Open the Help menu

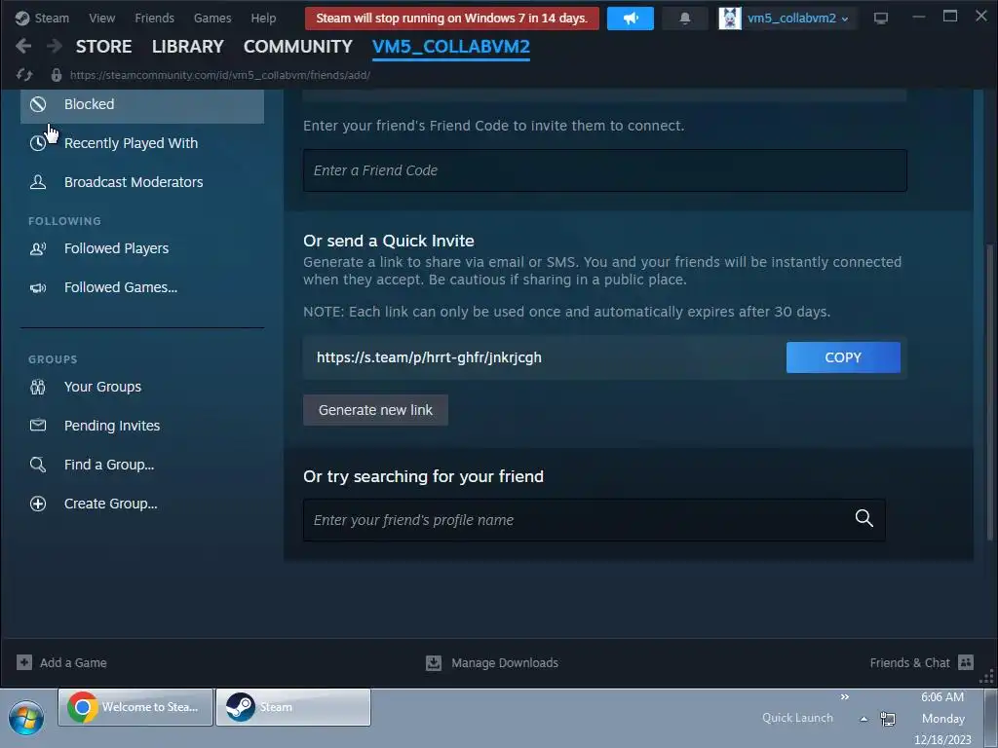click(x=263, y=18)
